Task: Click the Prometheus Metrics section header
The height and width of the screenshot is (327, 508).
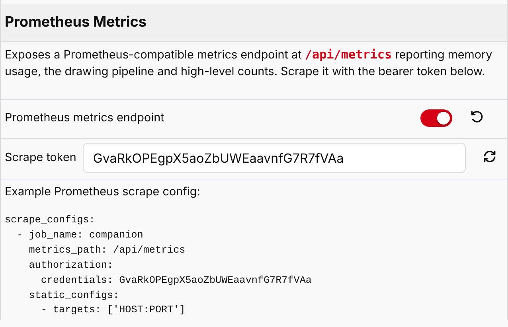Action: click(x=254, y=22)
